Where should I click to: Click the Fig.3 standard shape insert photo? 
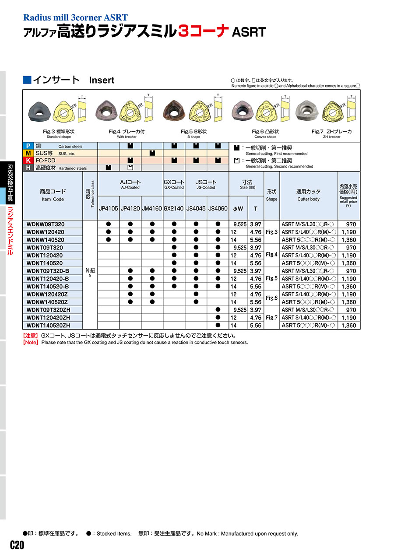40,110
